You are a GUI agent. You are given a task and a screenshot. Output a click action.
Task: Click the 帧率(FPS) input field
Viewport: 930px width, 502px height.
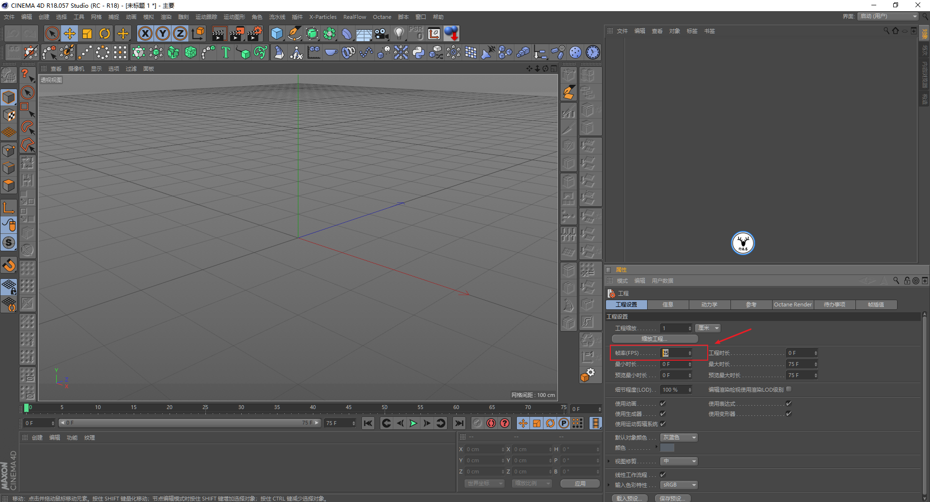[676, 353]
